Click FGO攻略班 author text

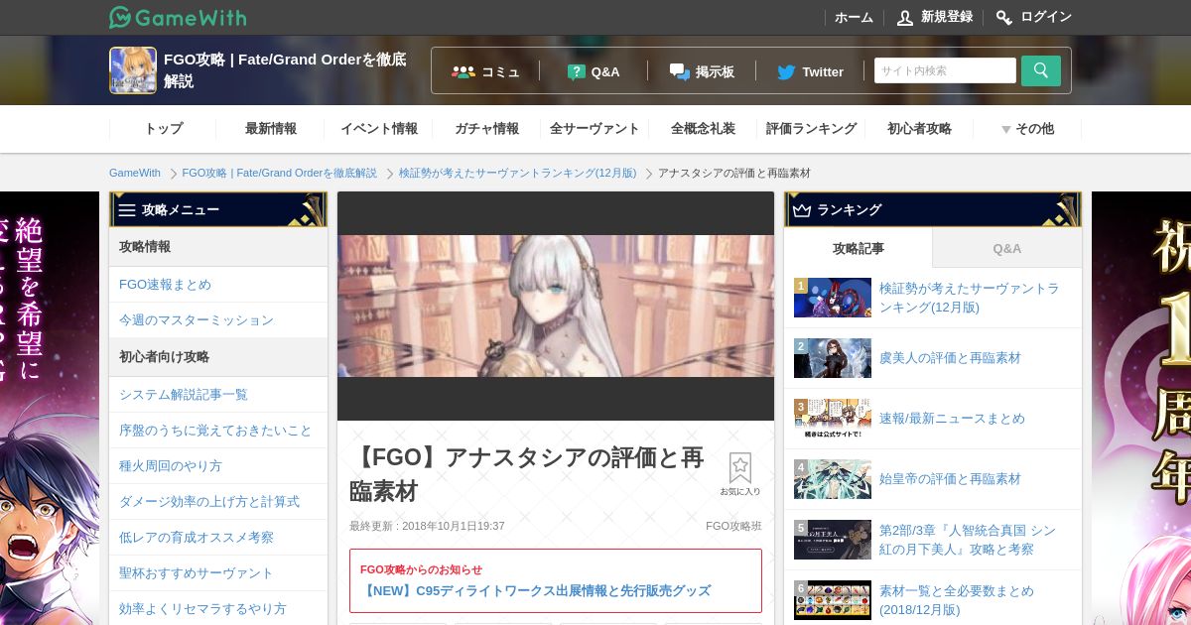click(733, 526)
